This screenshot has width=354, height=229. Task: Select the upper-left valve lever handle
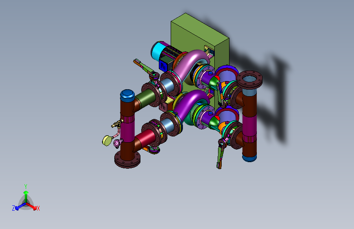[x=144, y=66]
